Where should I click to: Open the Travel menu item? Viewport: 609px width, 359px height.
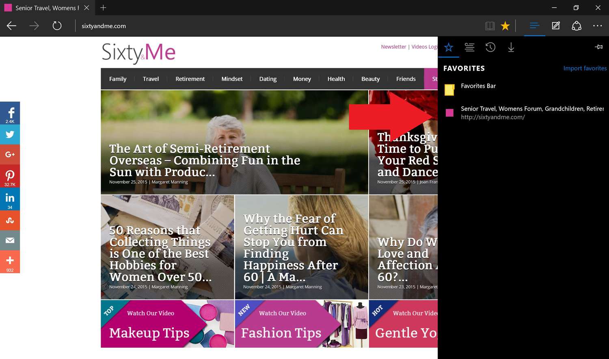151,79
